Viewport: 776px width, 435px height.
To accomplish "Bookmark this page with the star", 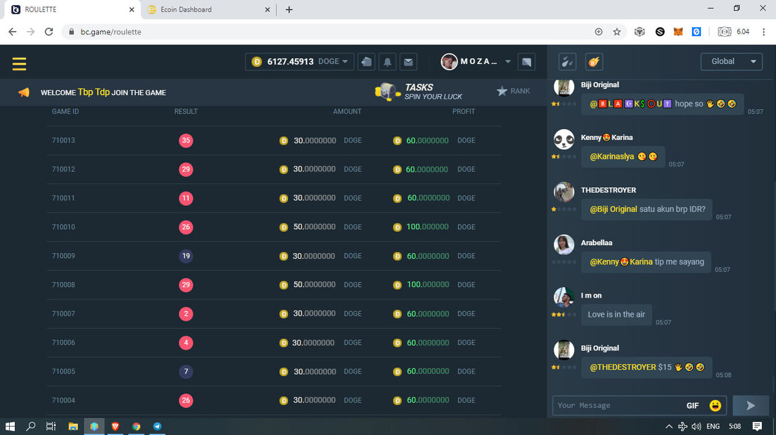I will click(x=617, y=31).
